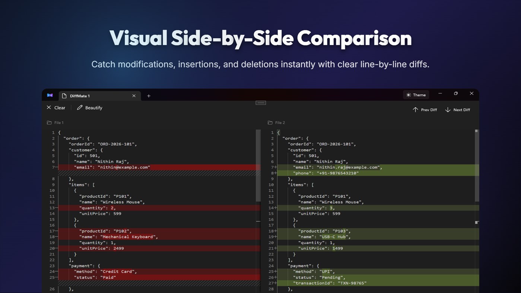Click the "quantity": 2 line in File 1
This screenshot has height=293, width=521.
pos(159,208)
